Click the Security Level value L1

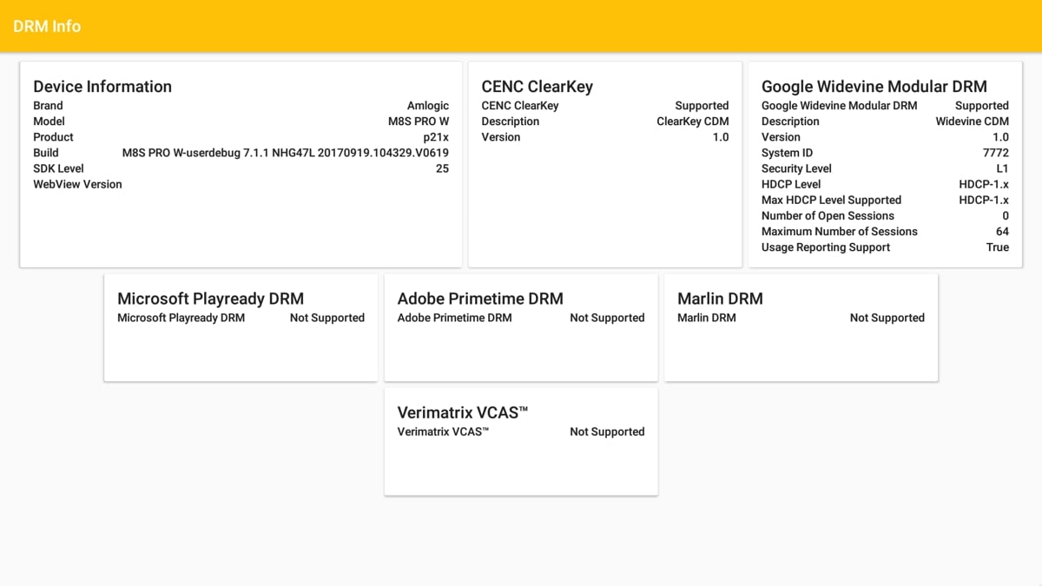point(1003,168)
